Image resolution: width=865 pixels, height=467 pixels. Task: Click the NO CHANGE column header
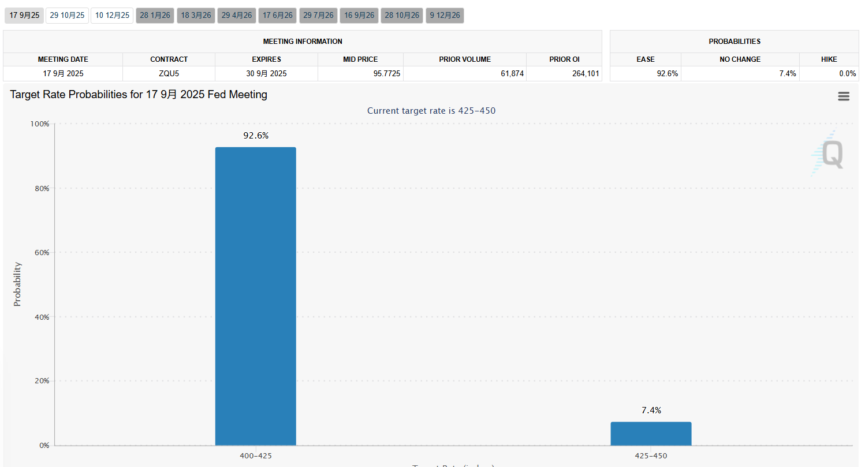coord(740,59)
